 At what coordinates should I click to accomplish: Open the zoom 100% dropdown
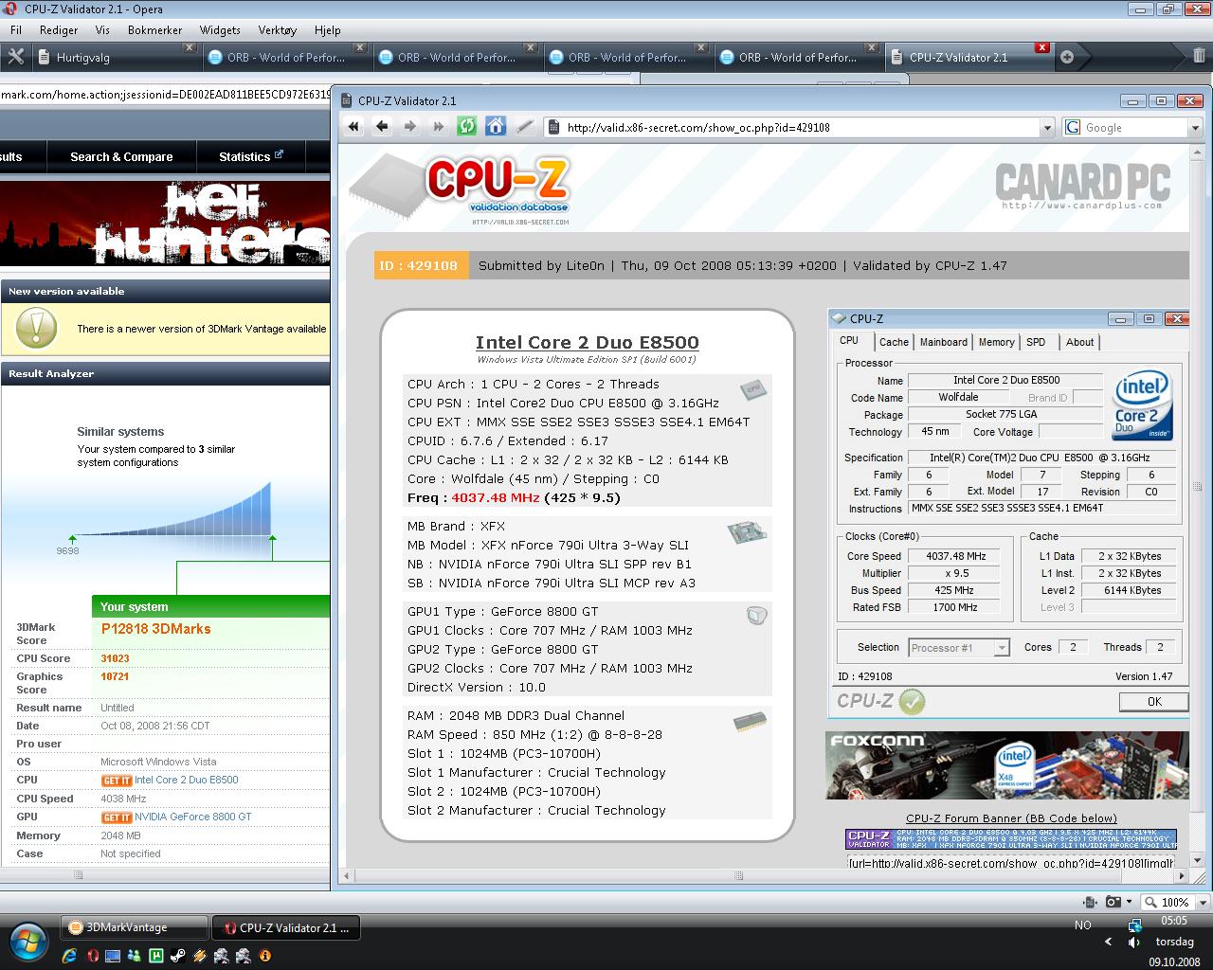(x=1202, y=902)
